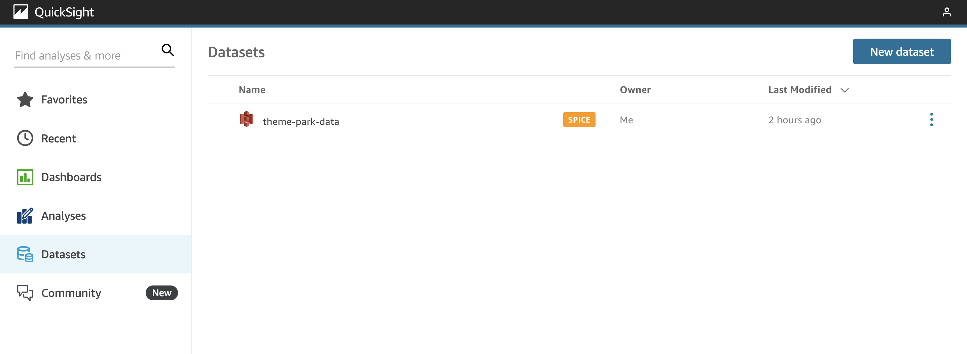Click the owner cell 'Me'
The height and width of the screenshot is (354, 967).
(626, 120)
